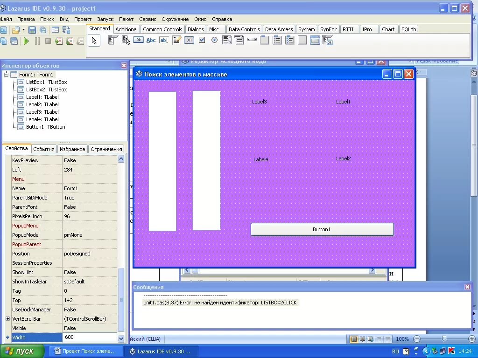Select the TActionList component icon
This screenshot has height=358, width=478.
[x=327, y=40]
